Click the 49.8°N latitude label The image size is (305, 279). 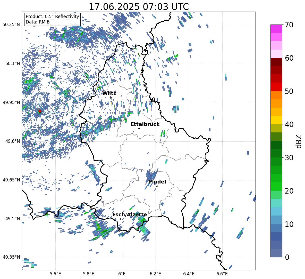pyautogui.click(x=13, y=141)
